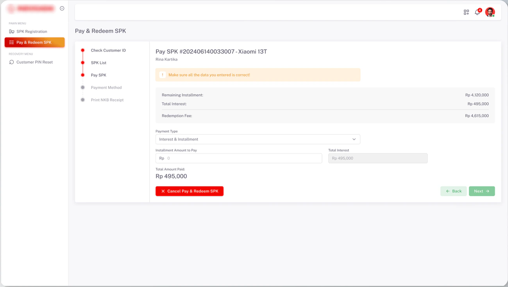Click the warning exclamation icon in alert
Image resolution: width=508 pixels, height=287 pixels.
[163, 75]
